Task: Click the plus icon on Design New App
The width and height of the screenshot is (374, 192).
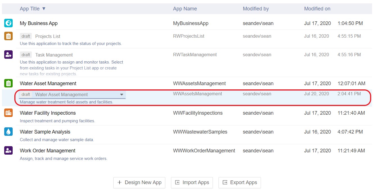Action: pyautogui.click(x=120, y=182)
